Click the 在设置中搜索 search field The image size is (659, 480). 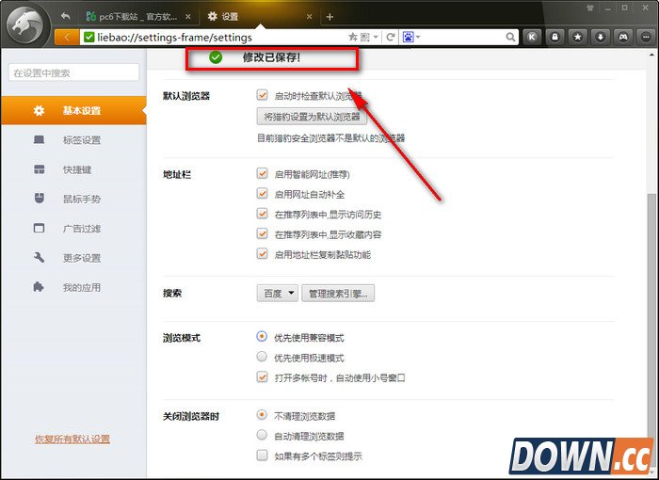point(73,72)
